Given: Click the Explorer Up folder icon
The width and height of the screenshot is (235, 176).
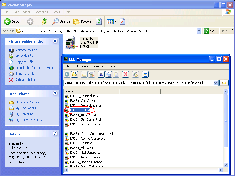Looking at the screenshot, I should click(44, 21).
